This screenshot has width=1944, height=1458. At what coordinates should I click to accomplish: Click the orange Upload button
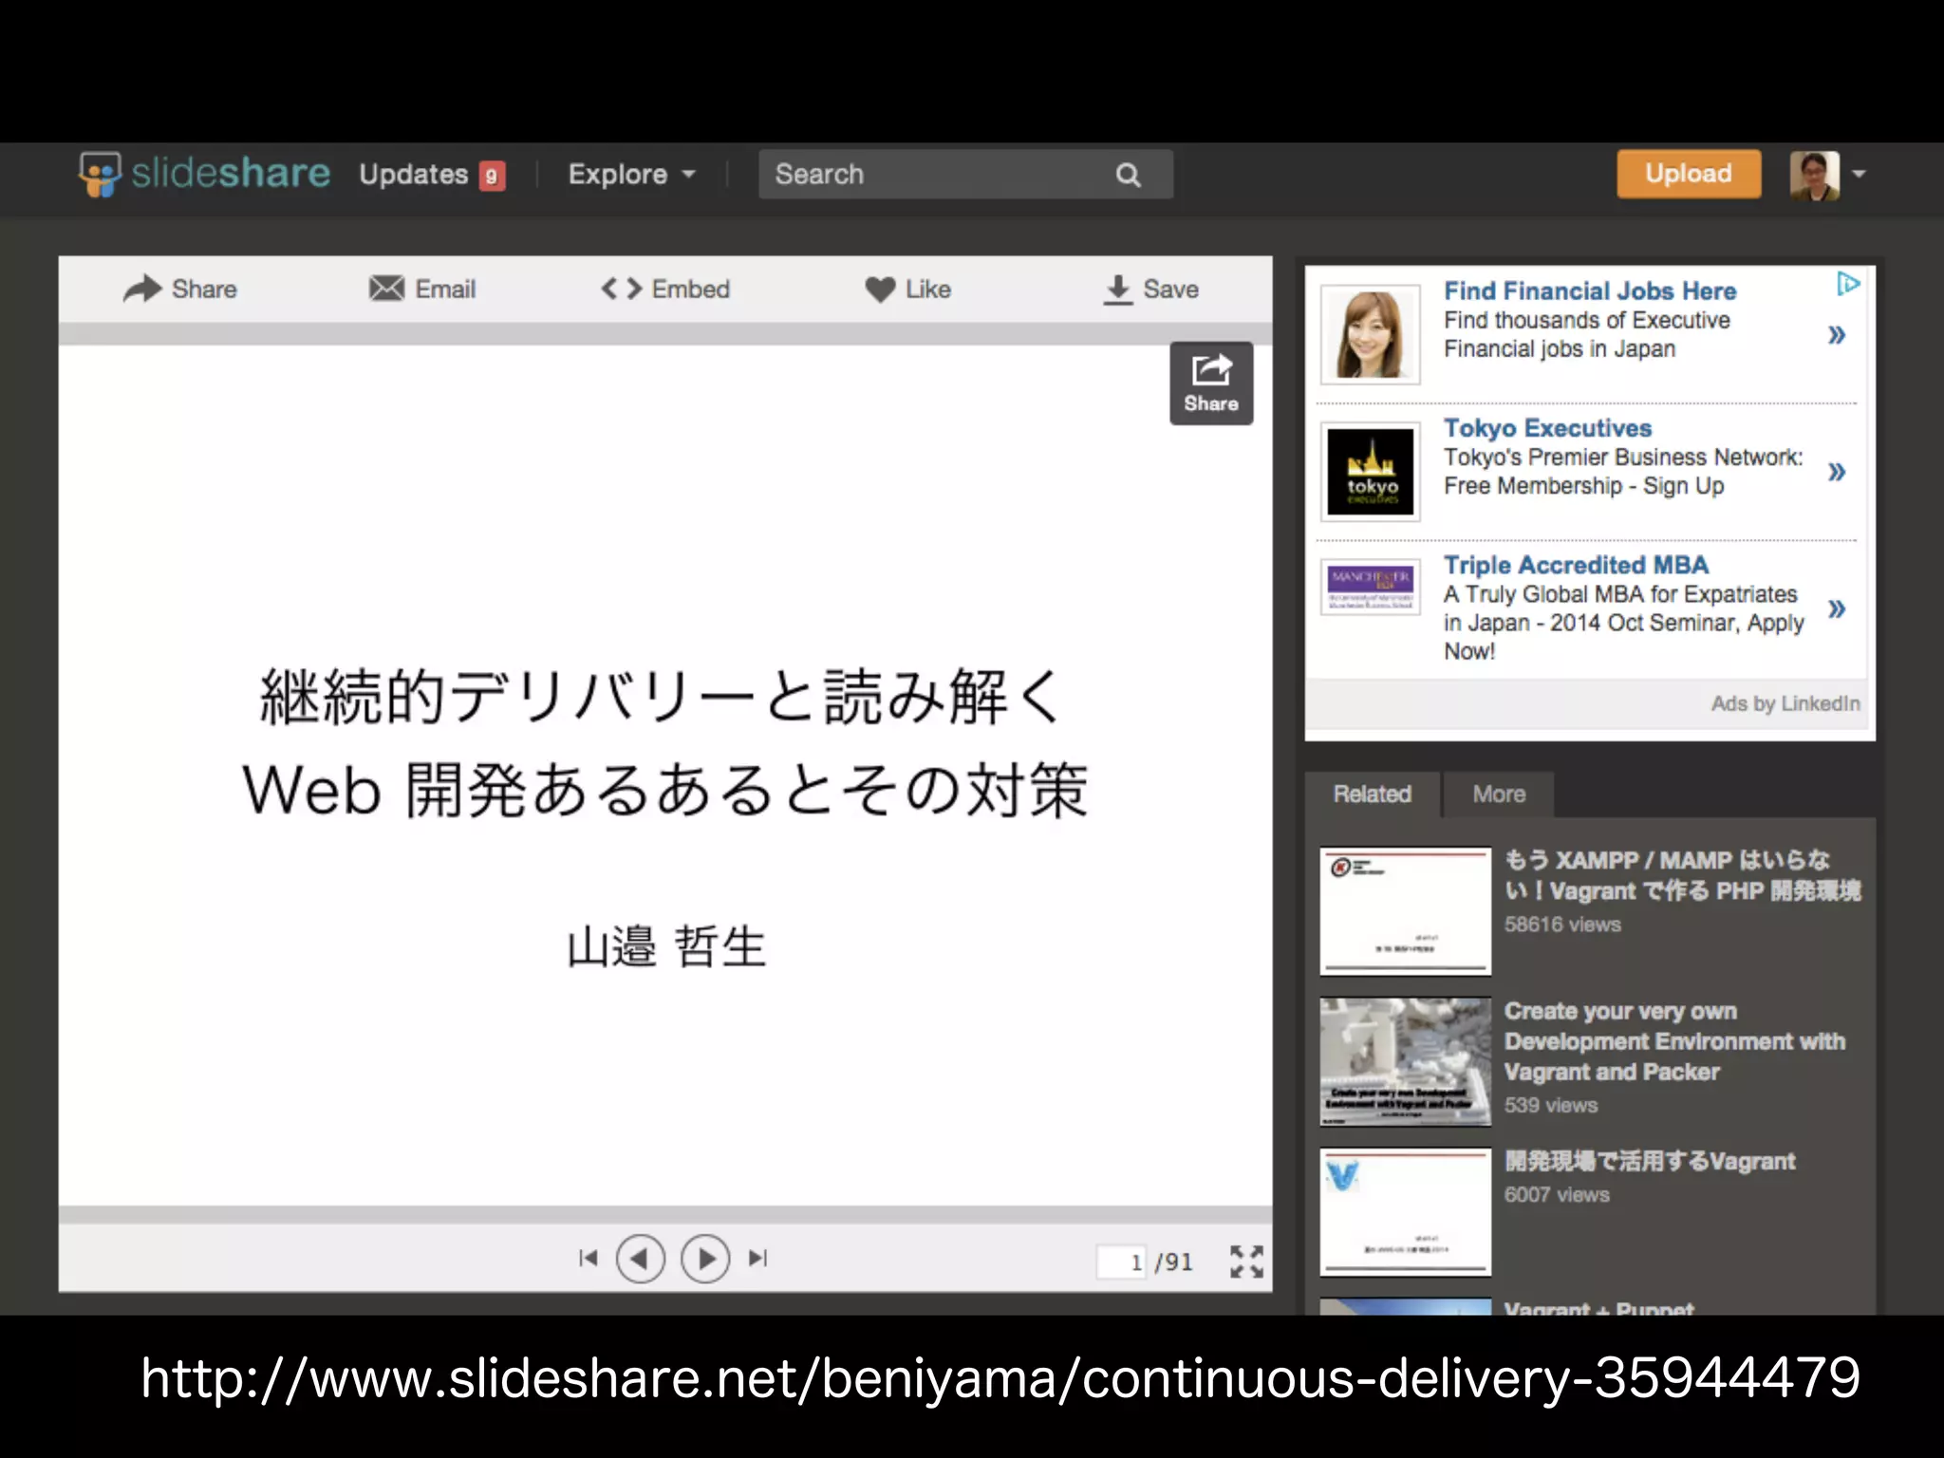[x=1689, y=174]
